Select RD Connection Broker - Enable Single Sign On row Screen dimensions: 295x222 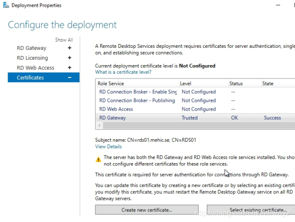coord(138,92)
